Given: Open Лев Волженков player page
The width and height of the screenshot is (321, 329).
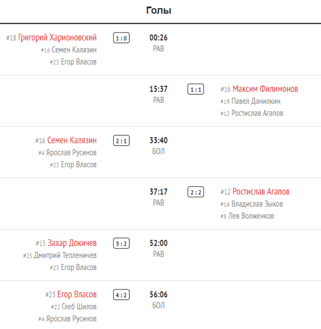Looking at the screenshot, I should pos(251,216).
